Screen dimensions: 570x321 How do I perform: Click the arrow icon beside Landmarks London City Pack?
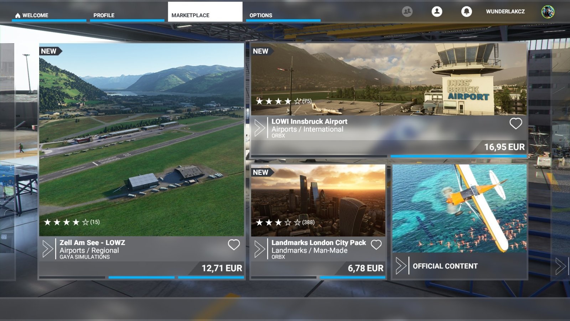pyautogui.click(x=260, y=249)
